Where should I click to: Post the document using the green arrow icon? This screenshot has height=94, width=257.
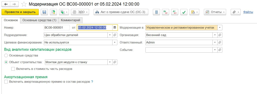pyautogui.click(x=53, y=12)
